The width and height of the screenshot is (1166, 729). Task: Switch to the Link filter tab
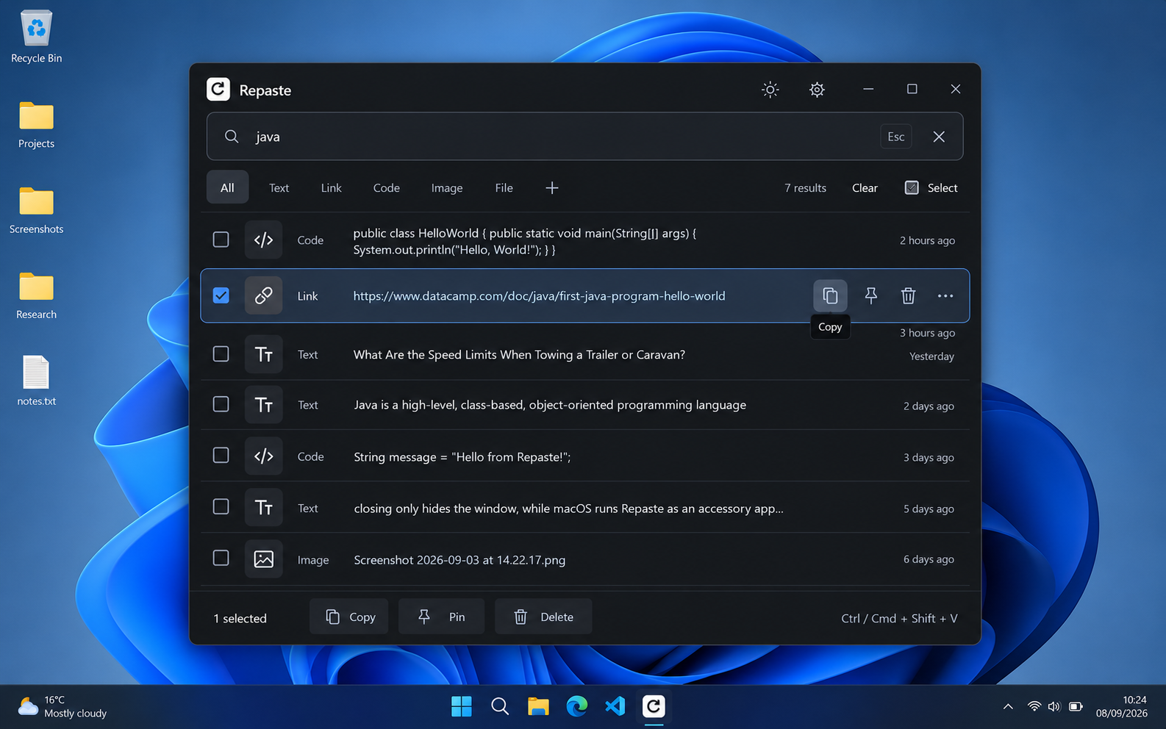[x=332, y=188]
